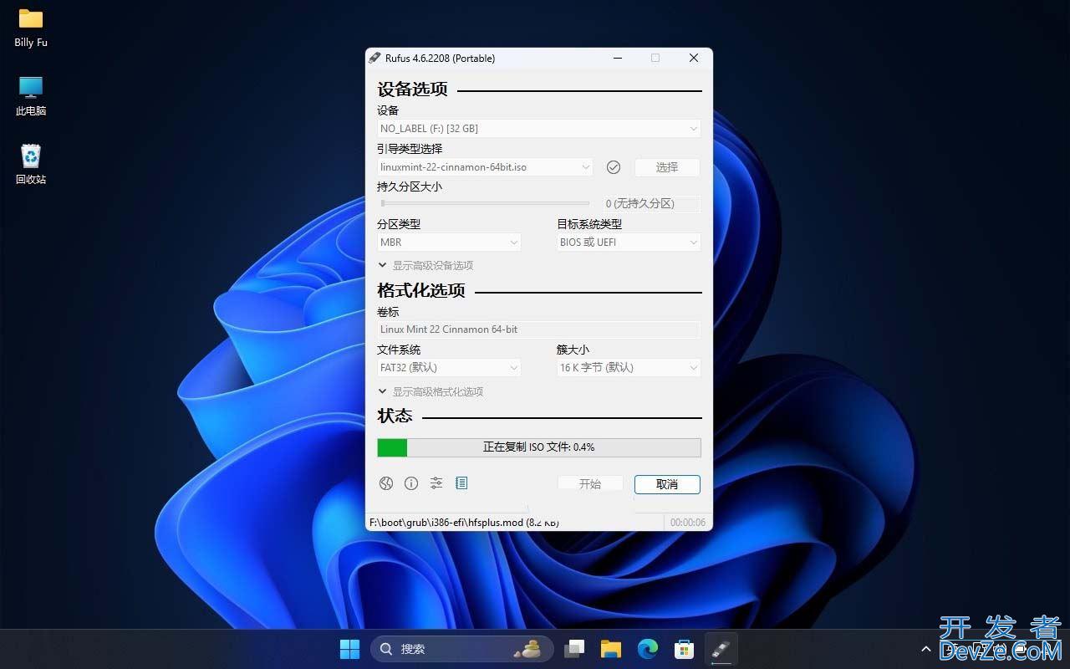This screenshot has width=1070, height=669.
Task: Click the 设备选项 section heading
Action: (412, 89)
